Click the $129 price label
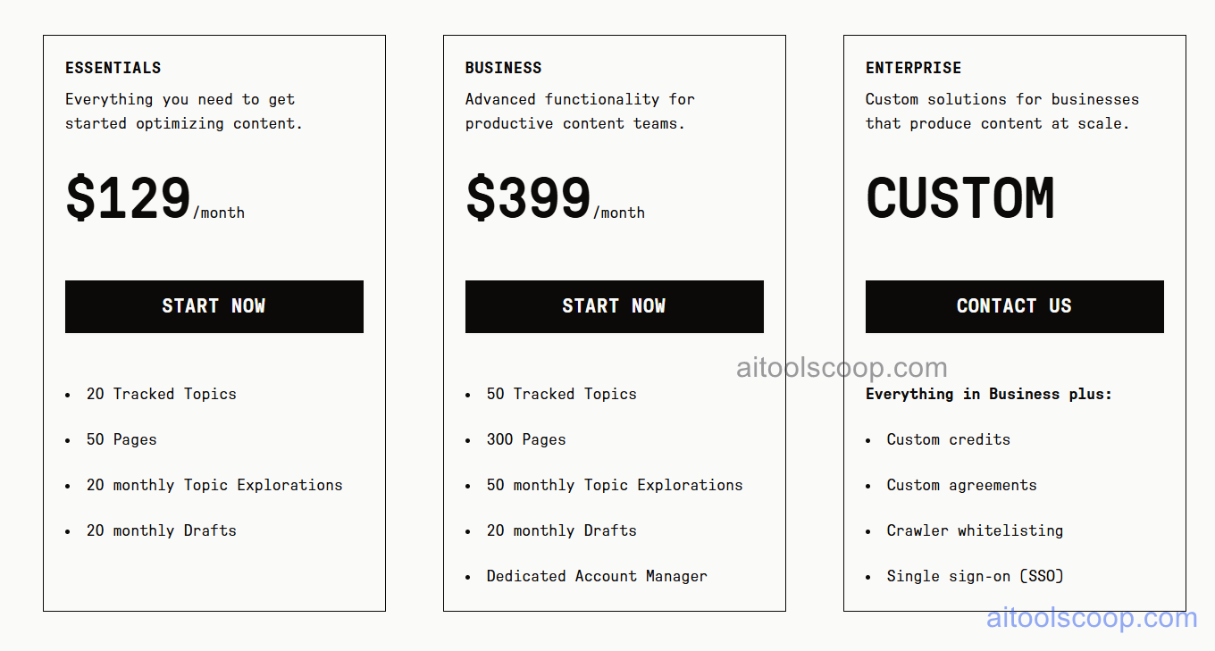The image size is (1215, 651). coord(128,197)
